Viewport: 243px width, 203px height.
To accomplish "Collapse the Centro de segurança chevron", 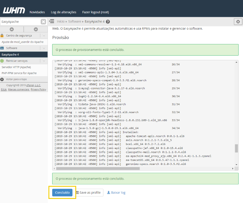I will 44,36.
